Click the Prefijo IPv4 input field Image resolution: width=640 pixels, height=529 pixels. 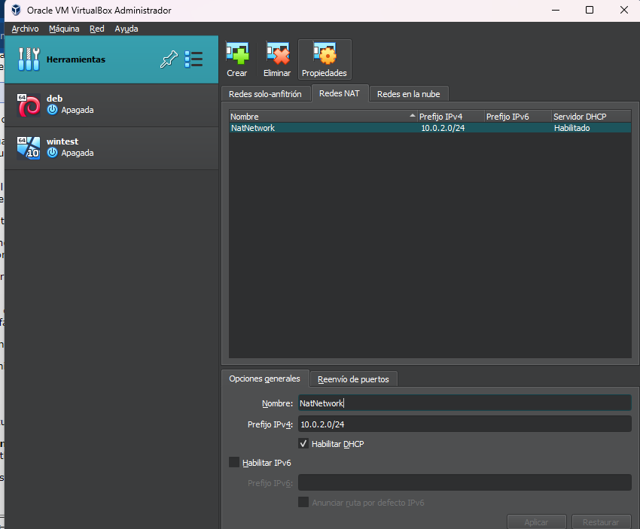click(x=465, y=424)
